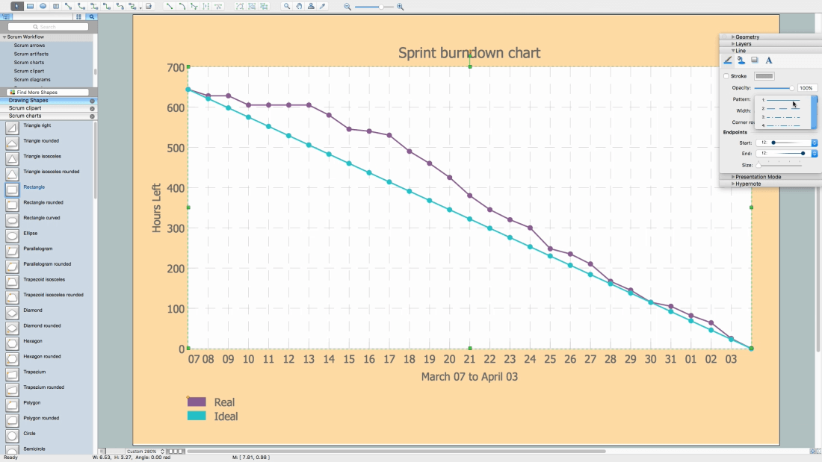This screenshot has width=822, height=462.
Task: Open Scrum artifacts library item
Action: [x=31, y=54]
